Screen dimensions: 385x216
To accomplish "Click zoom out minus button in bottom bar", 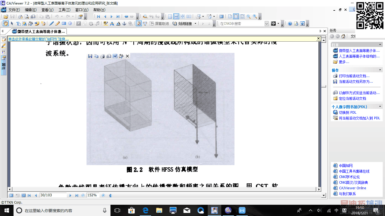I will coord(83,195).
